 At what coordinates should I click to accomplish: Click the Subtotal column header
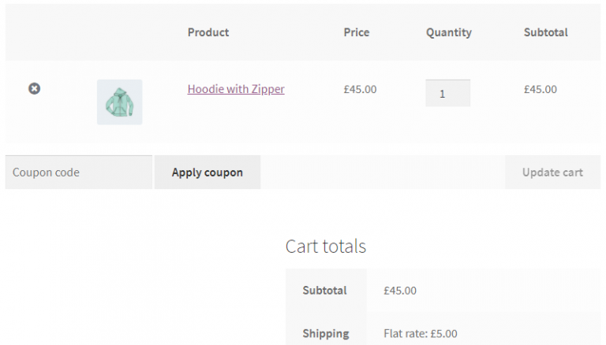click(546, 32)
